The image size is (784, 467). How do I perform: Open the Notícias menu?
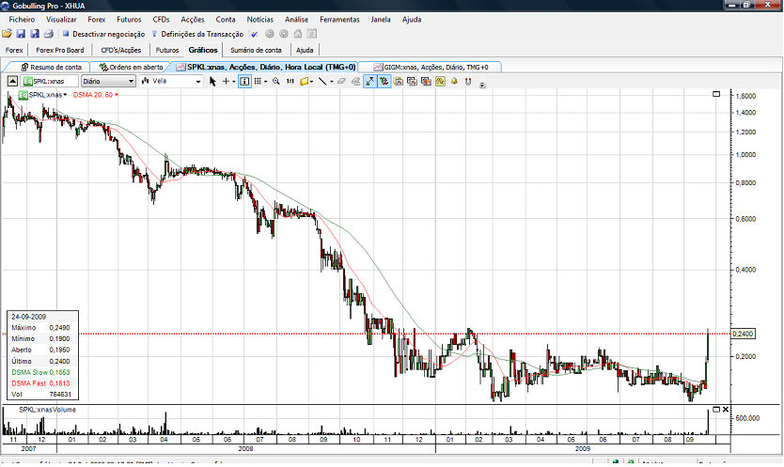point(260,20)
